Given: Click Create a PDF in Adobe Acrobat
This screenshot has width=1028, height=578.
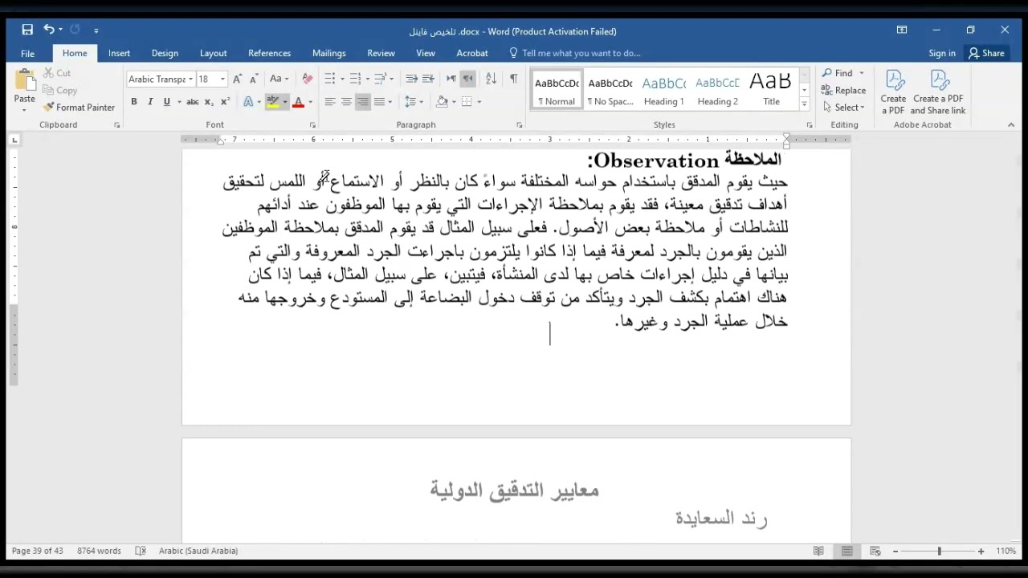Looking at the screenshot, I should click(x=893, y=92).
